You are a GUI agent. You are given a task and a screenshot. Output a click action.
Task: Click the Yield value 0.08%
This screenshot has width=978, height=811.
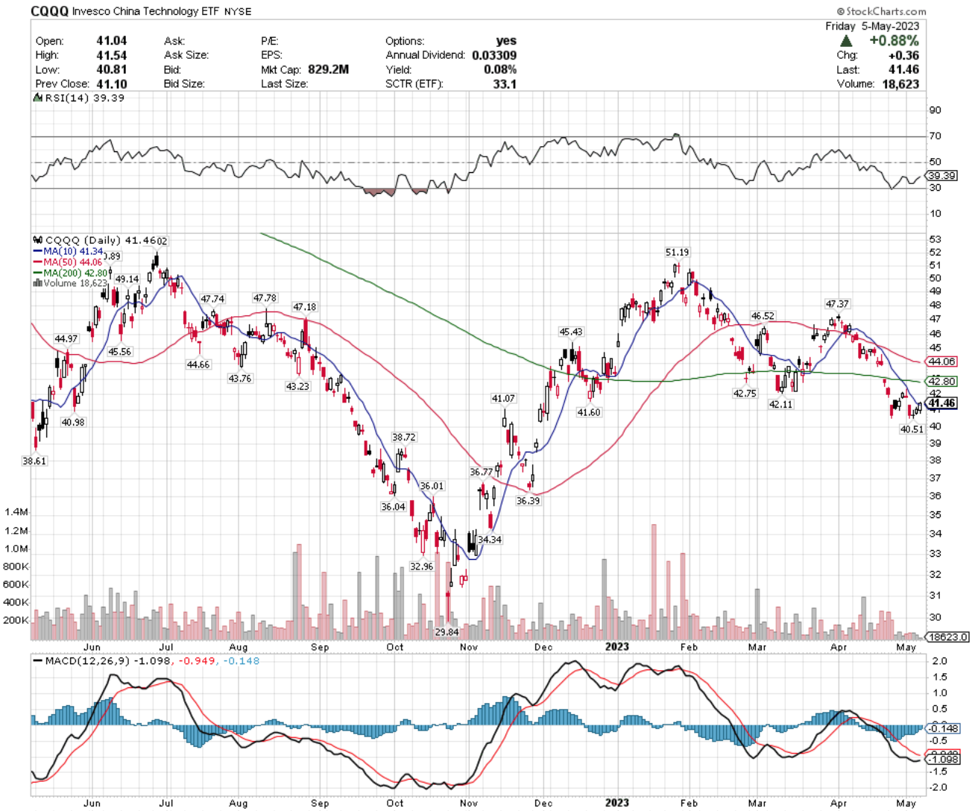pyautogui.click(x=499, y=69)
